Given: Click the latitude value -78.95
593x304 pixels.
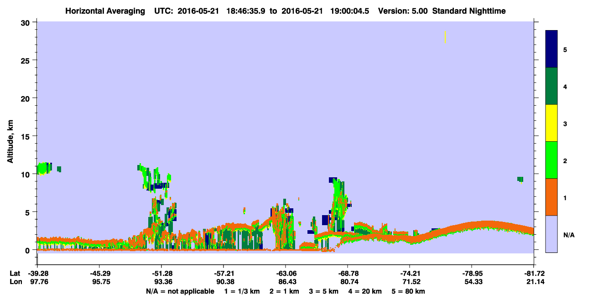Looking at the screenshot, I should 472,273.
